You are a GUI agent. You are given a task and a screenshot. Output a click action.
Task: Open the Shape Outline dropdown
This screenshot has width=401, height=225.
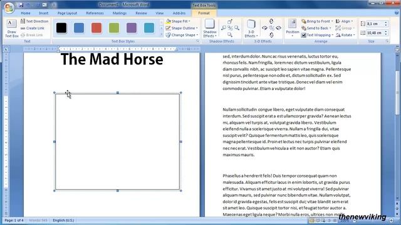[x=182, y=28]
